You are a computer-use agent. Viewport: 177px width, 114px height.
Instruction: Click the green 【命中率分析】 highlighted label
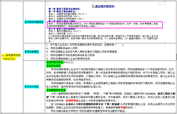54,62
